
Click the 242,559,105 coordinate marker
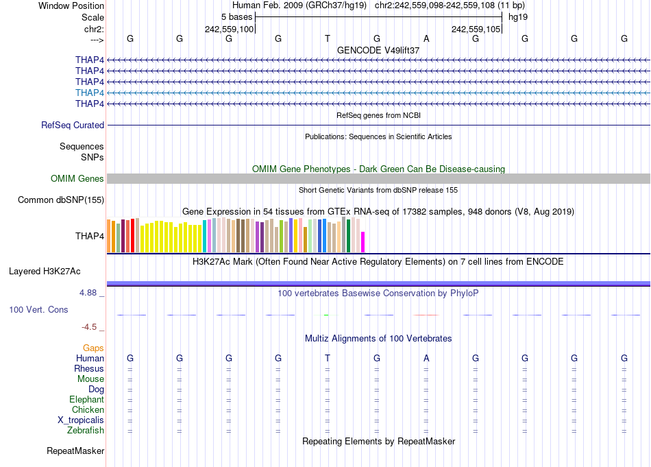[476, 29]
